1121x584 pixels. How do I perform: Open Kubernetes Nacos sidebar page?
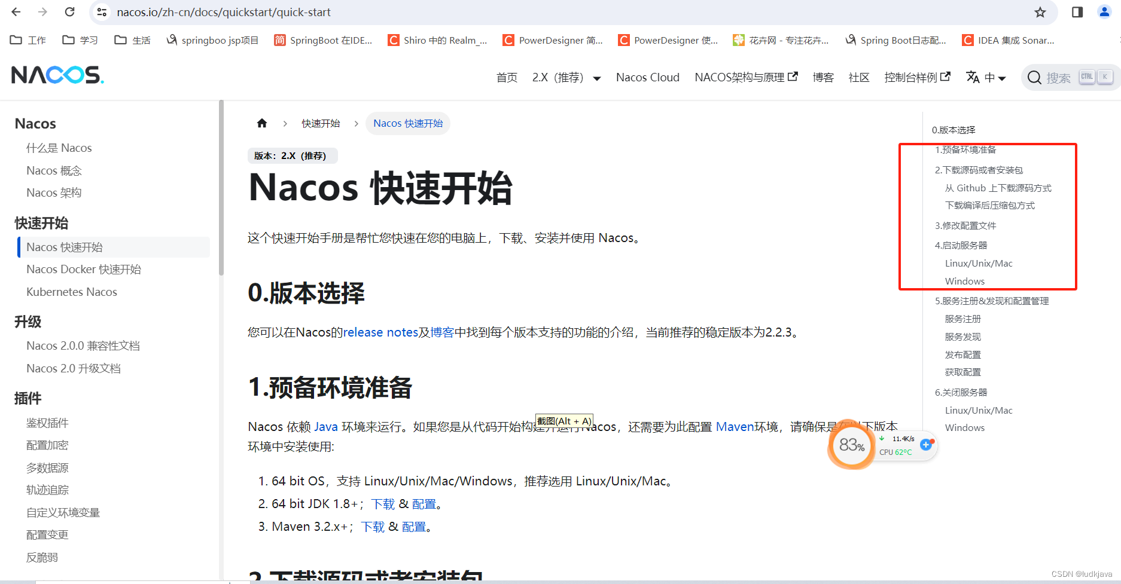pos(72,292)
